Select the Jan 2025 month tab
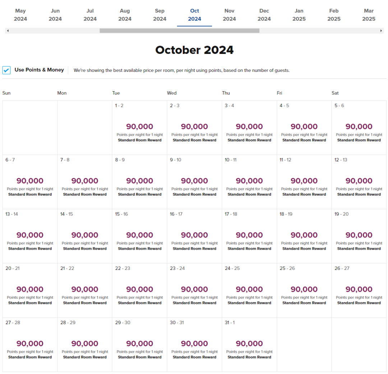Image resolution: width=388 pixels, height=374 pixels. (299, 15)
